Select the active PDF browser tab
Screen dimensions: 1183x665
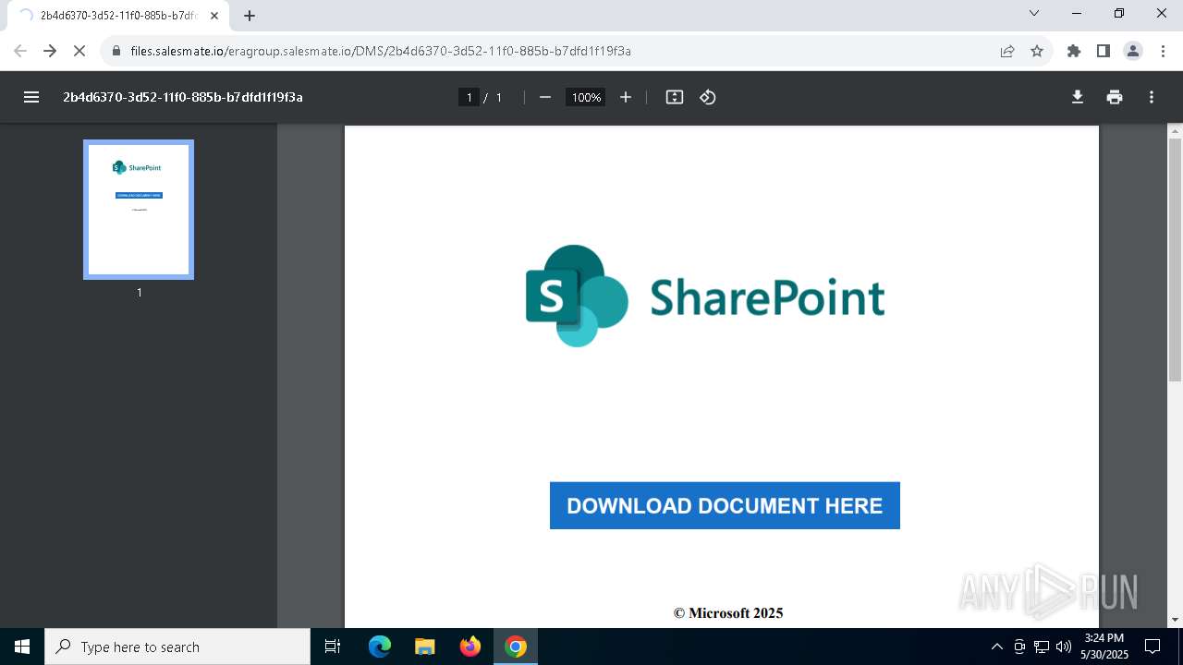click(x=116, y=16)
